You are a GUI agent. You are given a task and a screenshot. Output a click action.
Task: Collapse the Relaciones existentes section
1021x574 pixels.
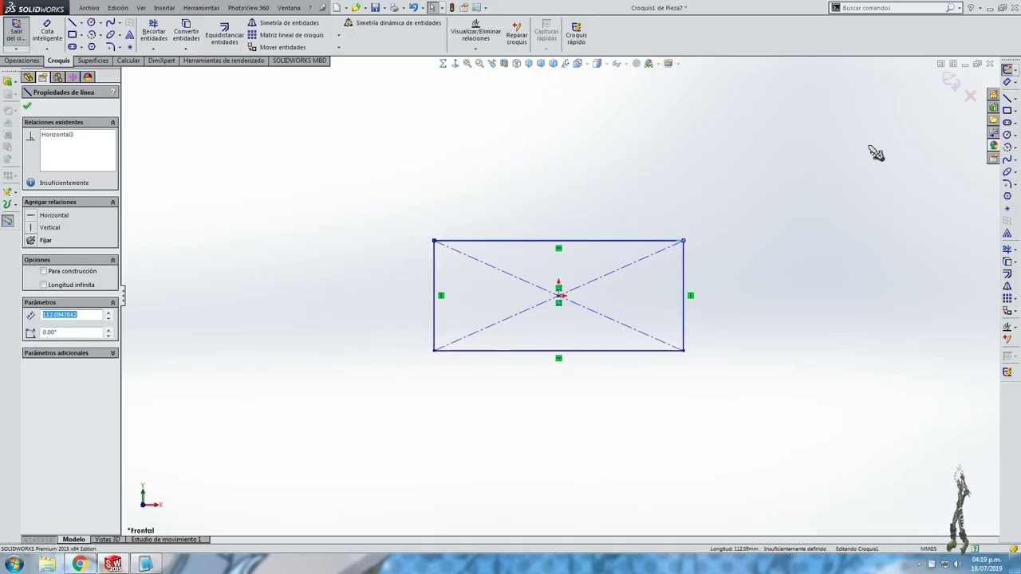tap(112, 122)
